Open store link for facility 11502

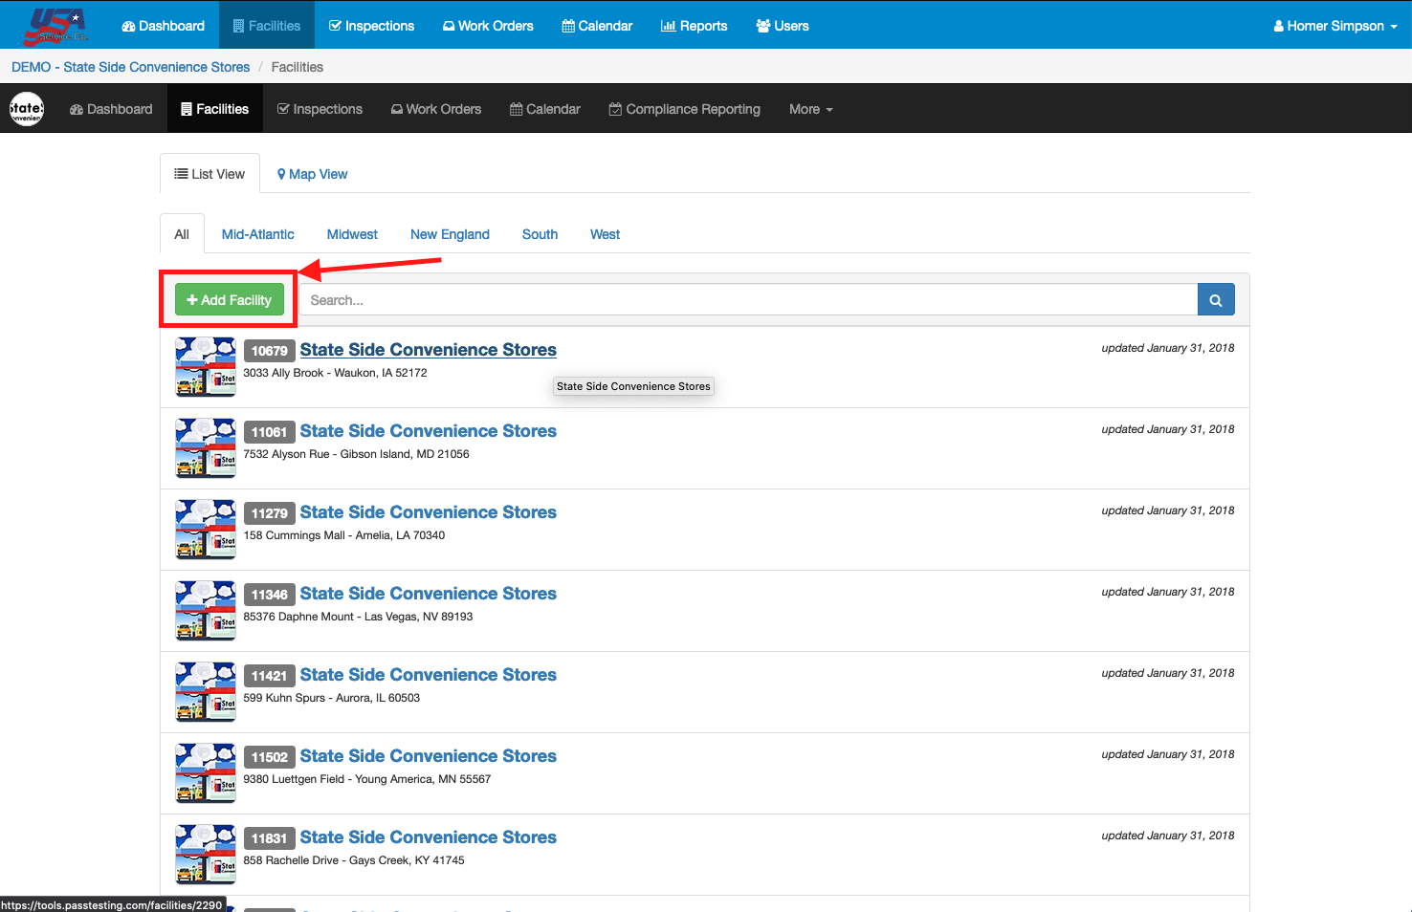tap(429, 756)
